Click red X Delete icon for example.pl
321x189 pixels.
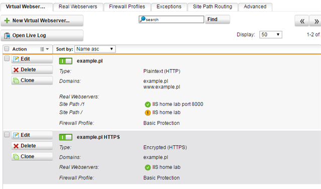point(16,70)
